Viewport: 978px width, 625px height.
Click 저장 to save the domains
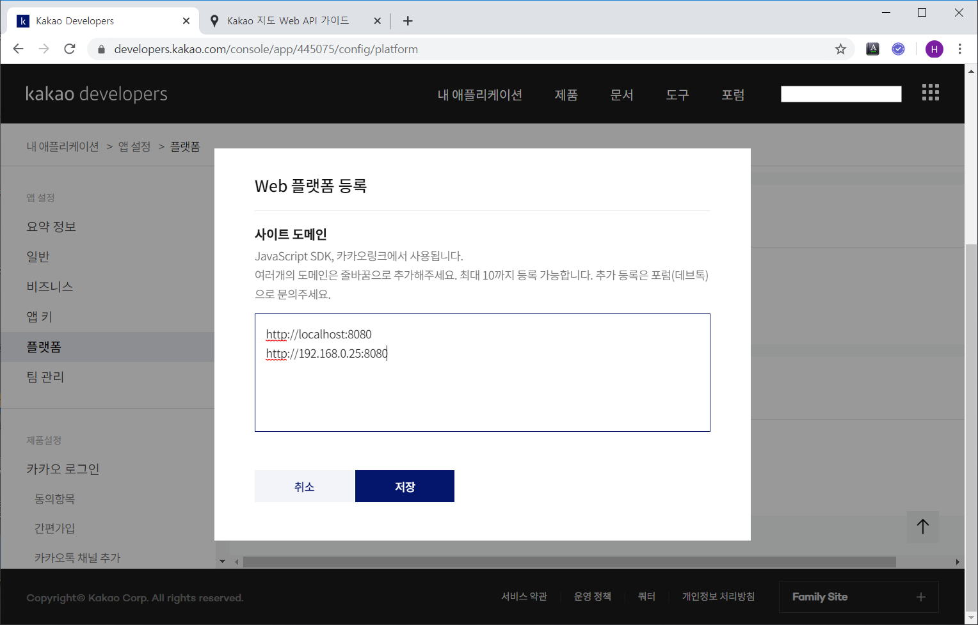pos(405,486)
